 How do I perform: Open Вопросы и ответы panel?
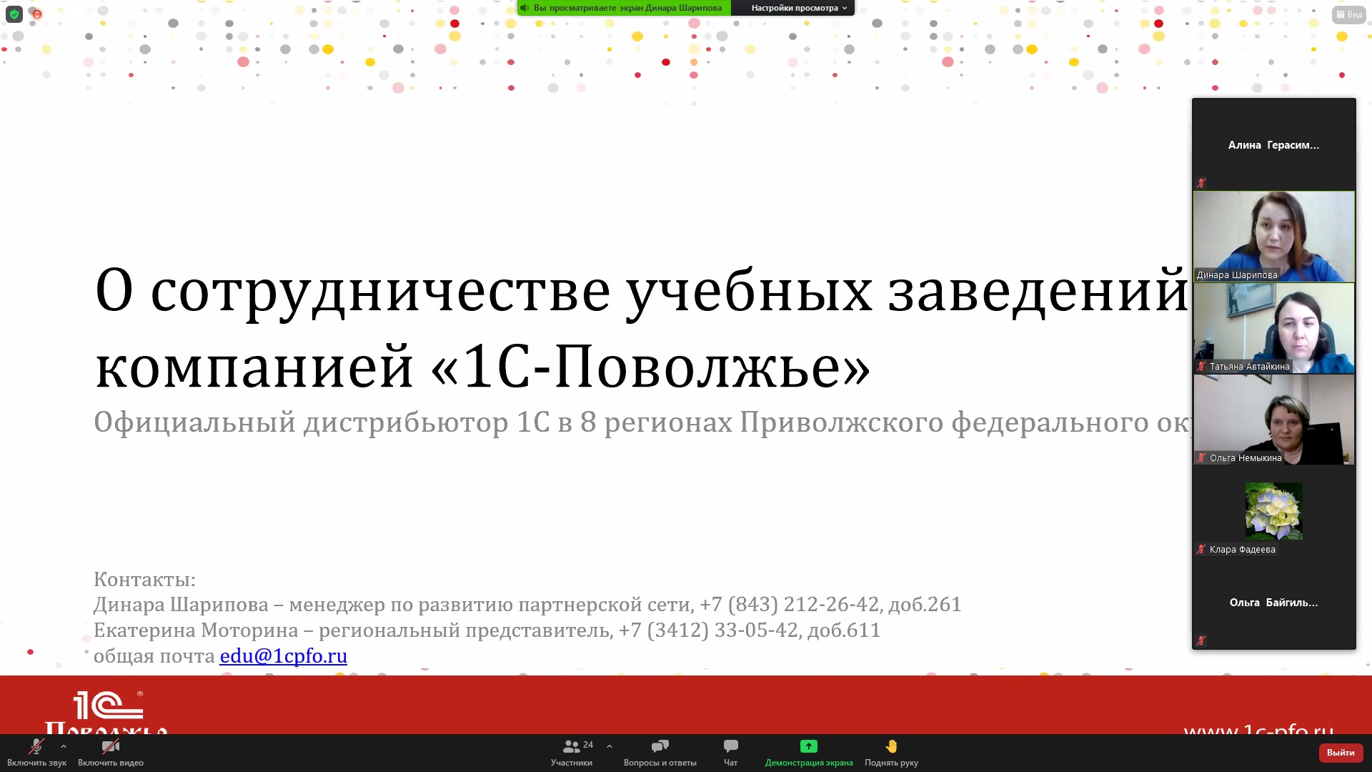point(660,753)
